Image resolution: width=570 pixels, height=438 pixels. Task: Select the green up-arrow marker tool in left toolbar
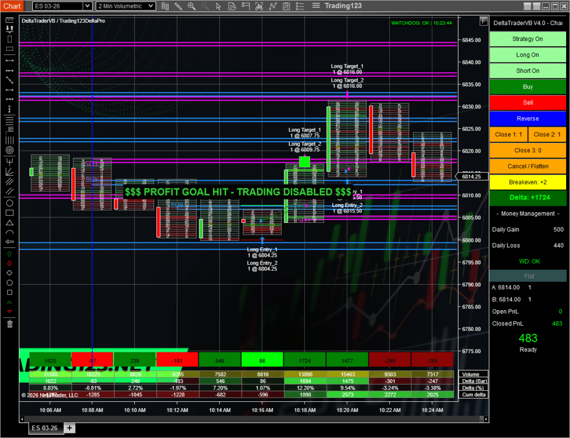pos(9,253)
